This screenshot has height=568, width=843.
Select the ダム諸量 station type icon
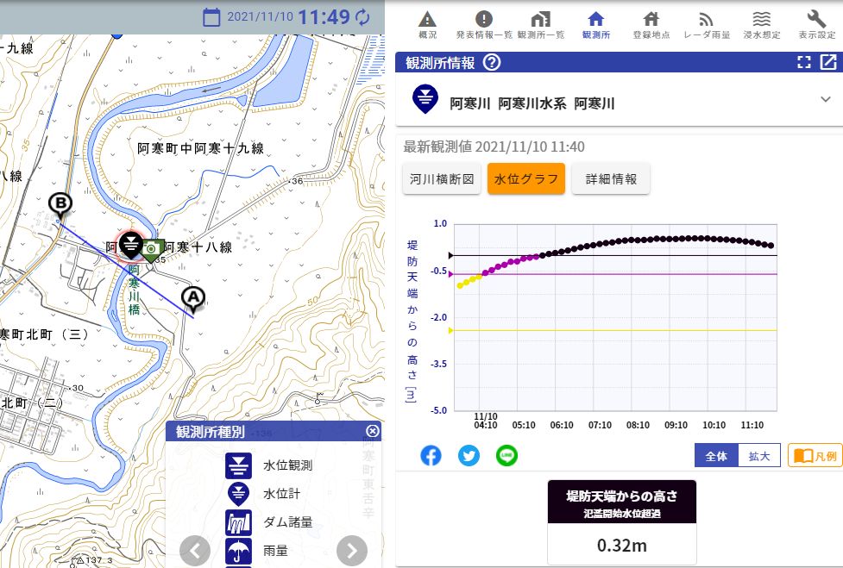tap(238, 522)
